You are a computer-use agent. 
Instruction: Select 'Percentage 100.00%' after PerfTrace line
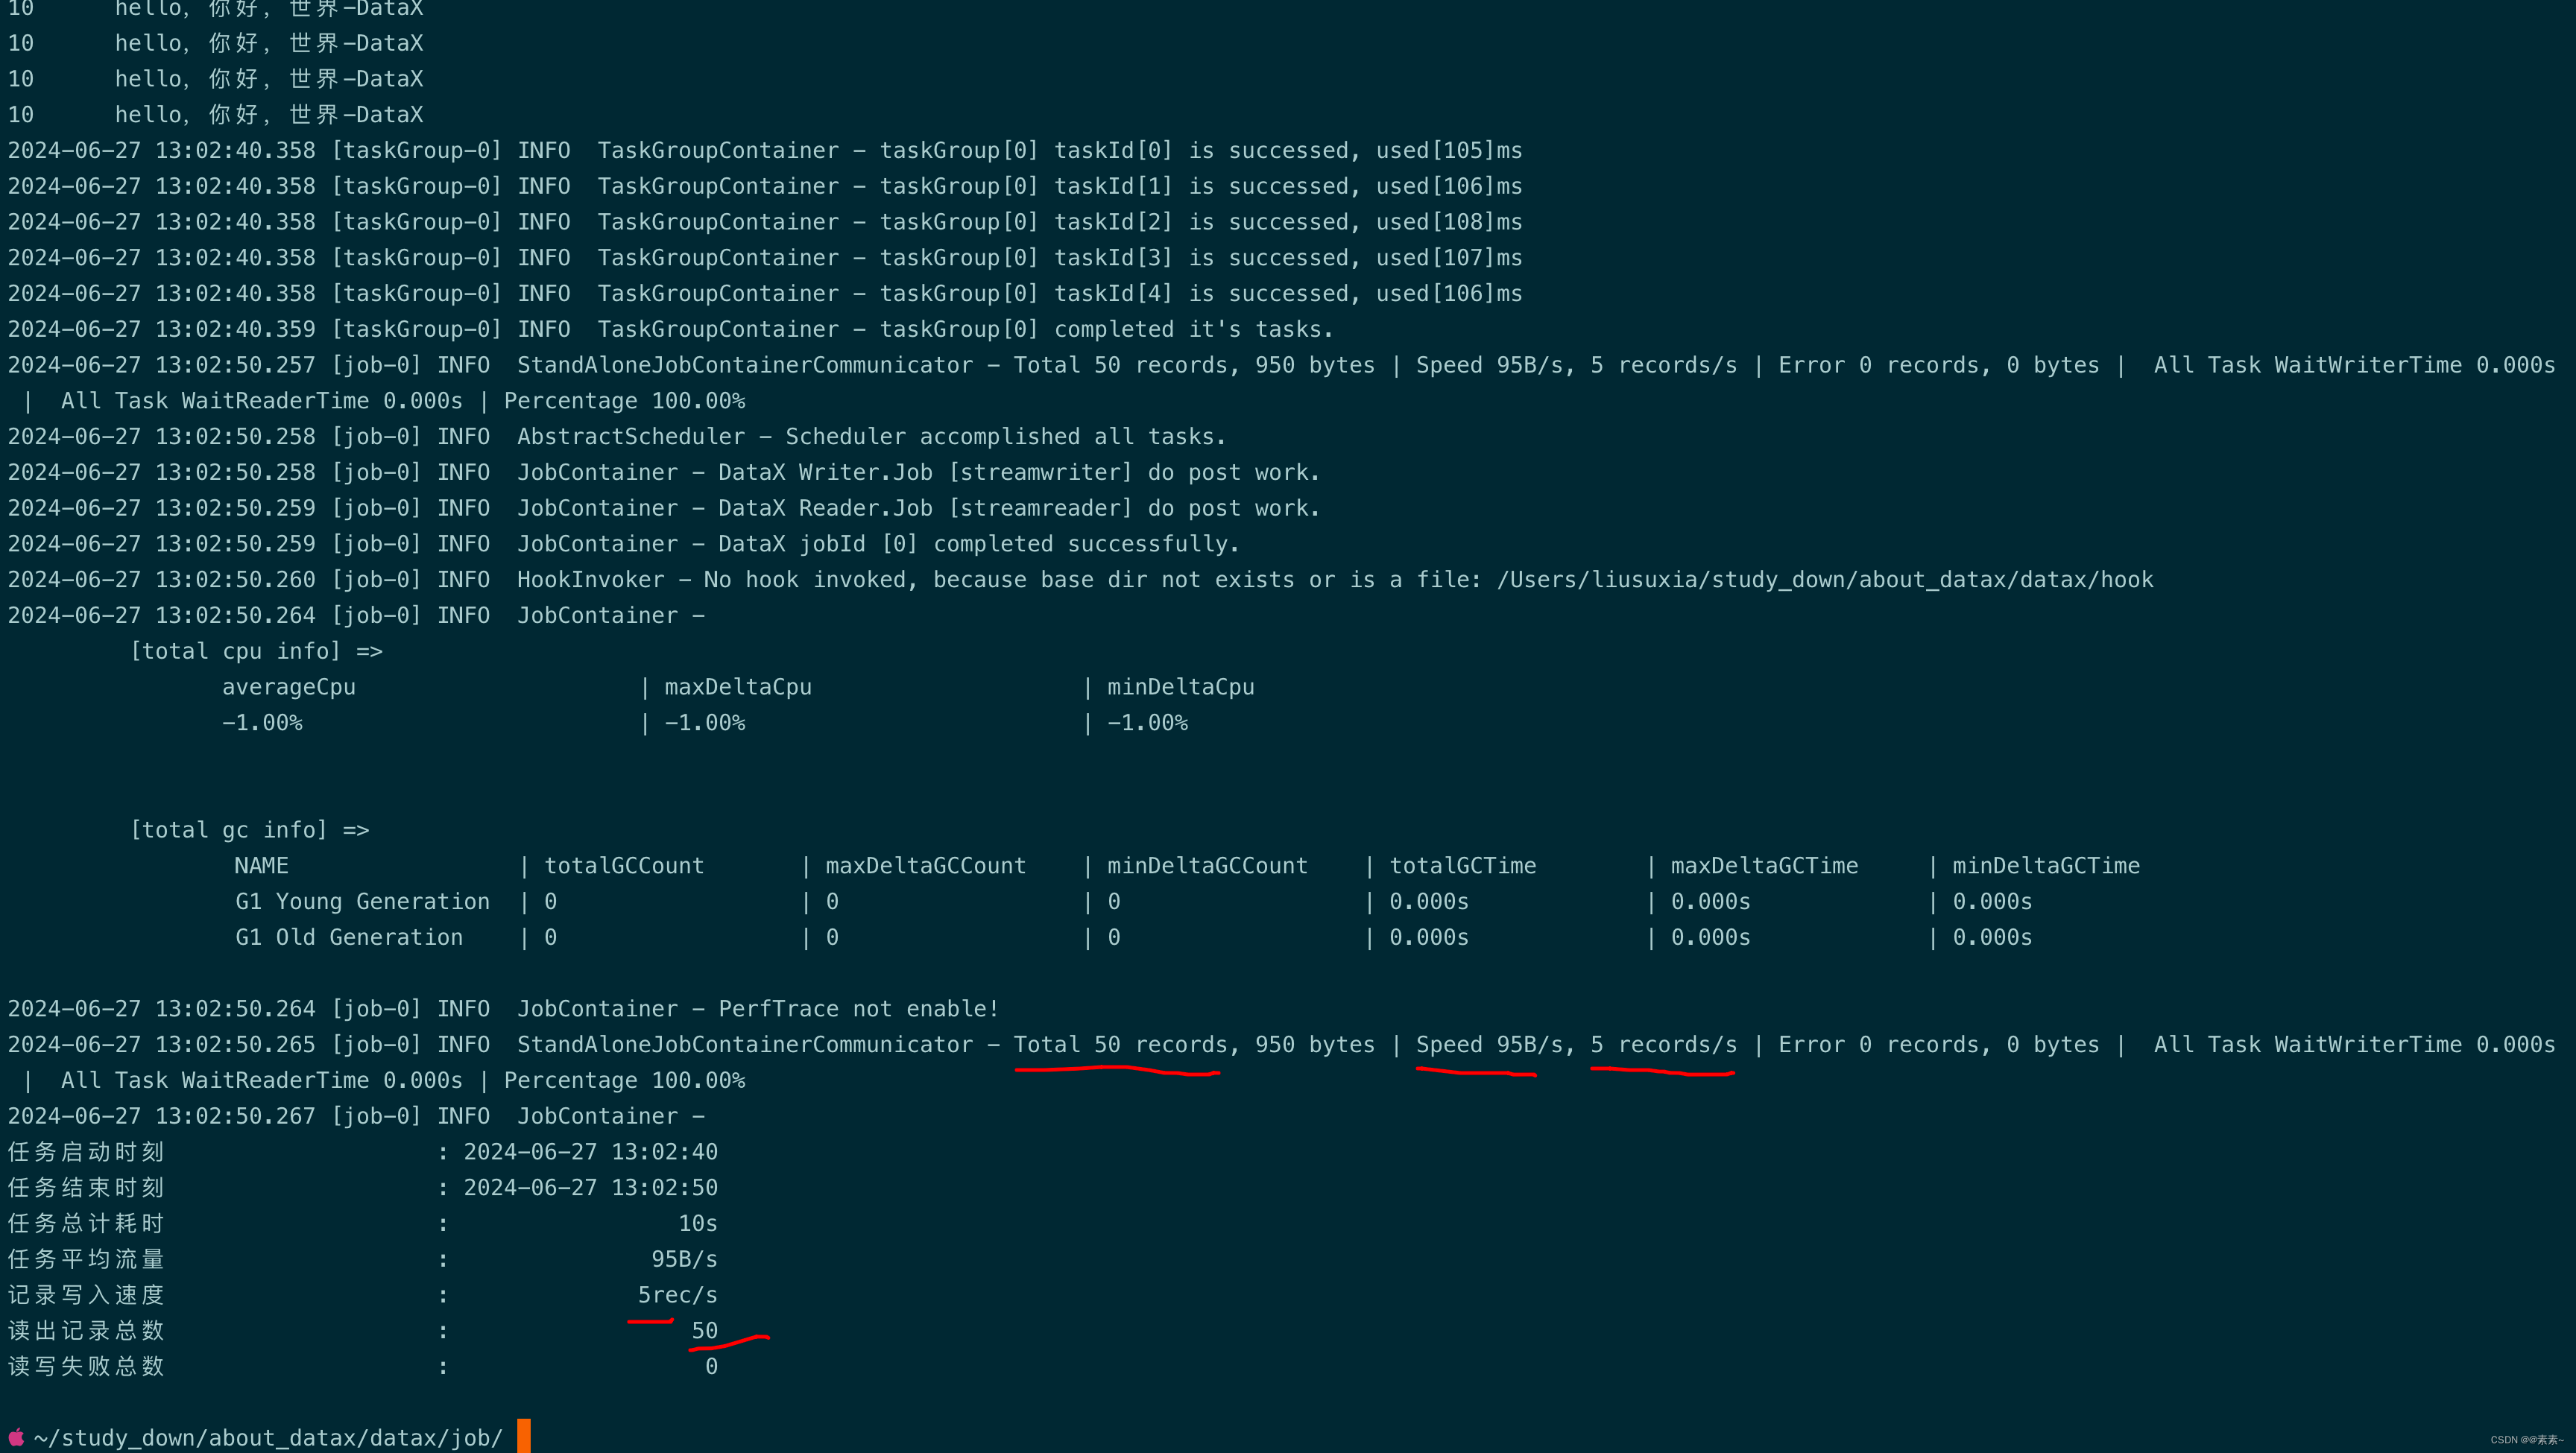coord(624,1081)
